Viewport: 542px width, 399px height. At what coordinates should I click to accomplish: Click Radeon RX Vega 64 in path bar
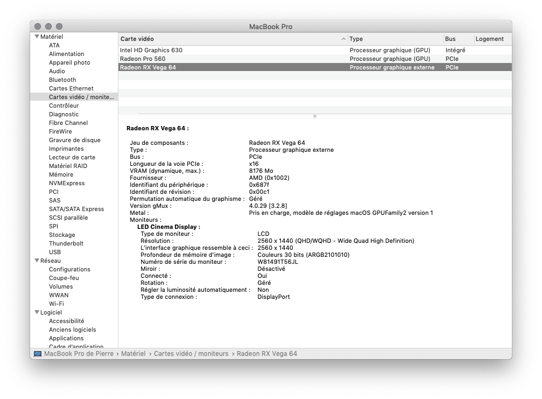(267, 354)
